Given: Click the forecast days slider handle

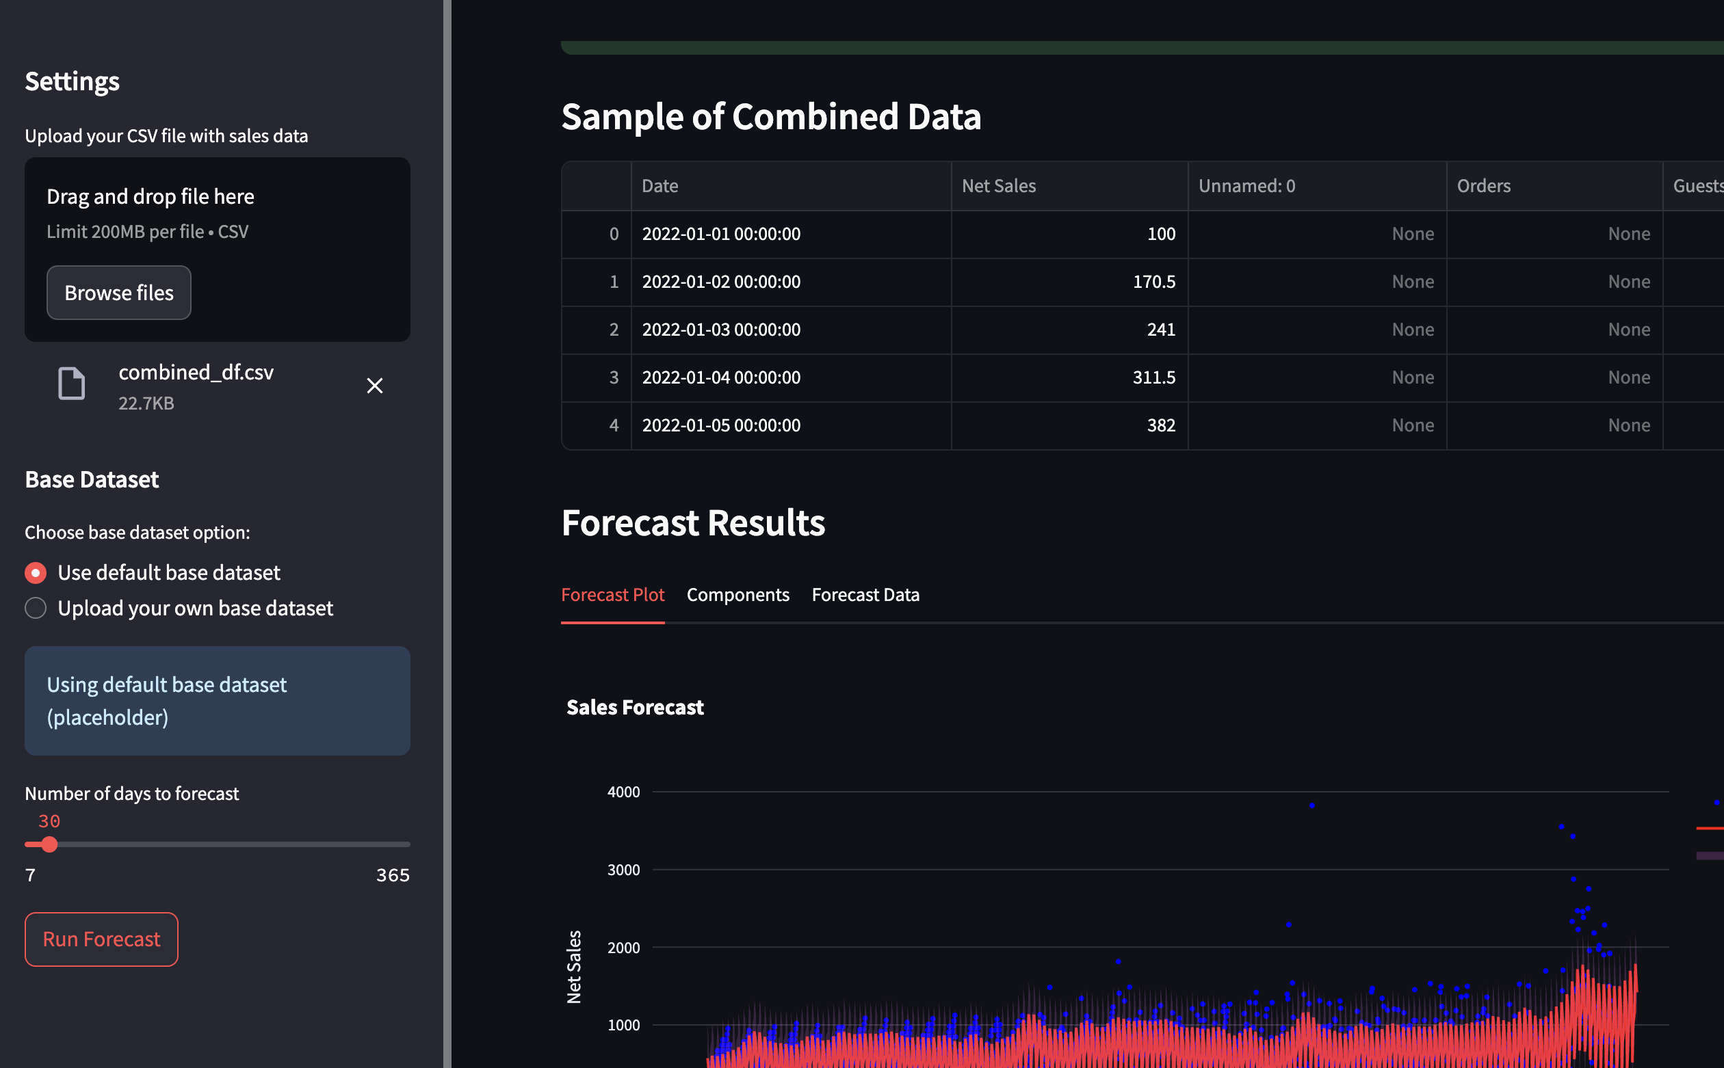Looking at the screenshot, I should point(49,844).
